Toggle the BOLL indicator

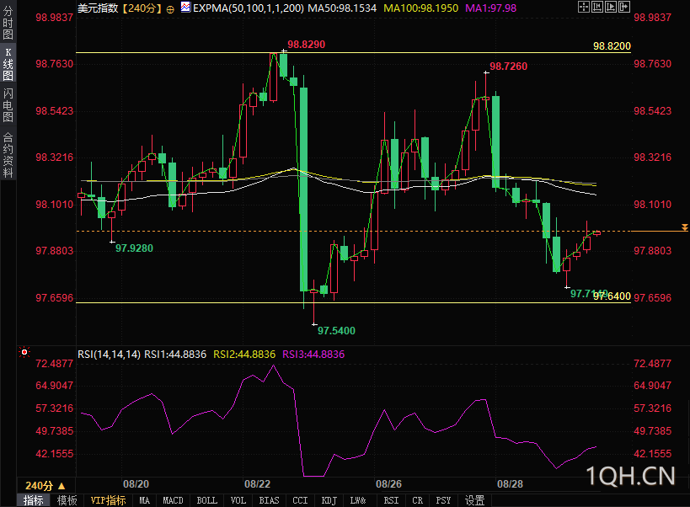(x=206, y=500)
